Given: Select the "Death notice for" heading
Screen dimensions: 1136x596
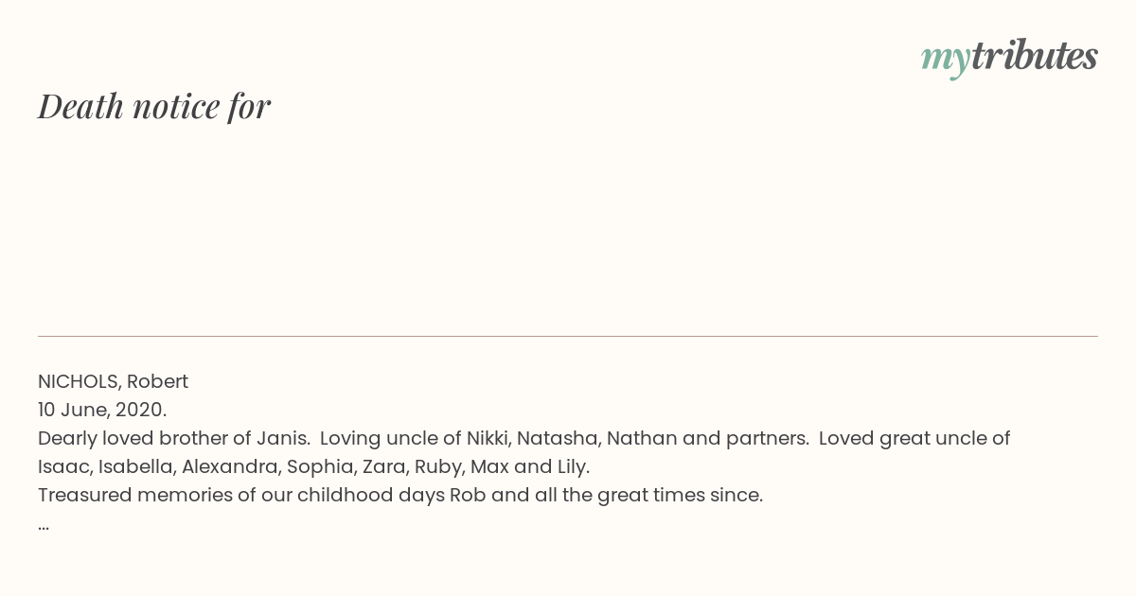Looking at the screenshot, I should [154, 106].
